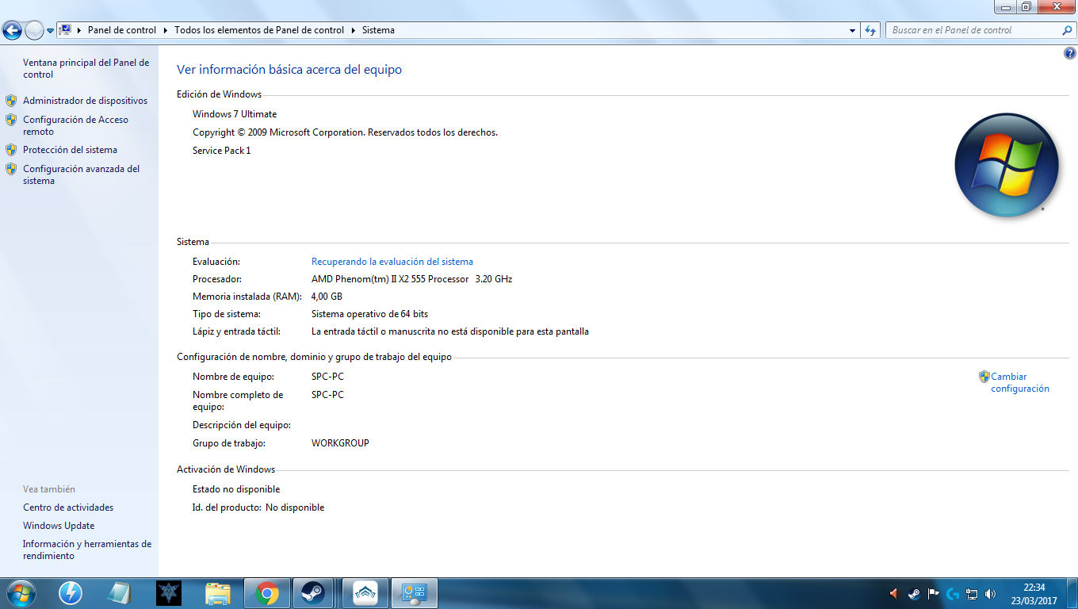The width and height of the screenshot is (1078, 609).
Task: Open the clock showing 22:34
Action: pos(1034,593)
